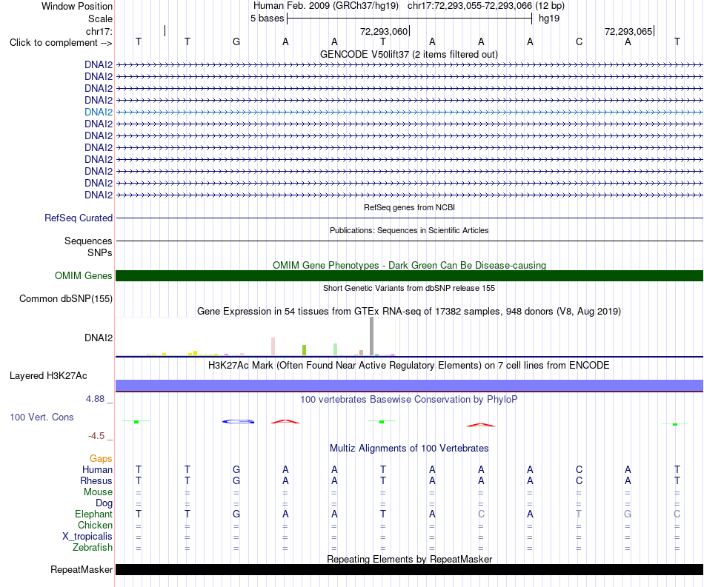Click the 4.88 upper PhyloP scale value
This screenshot has height=587, width=704.
[95, 399]
